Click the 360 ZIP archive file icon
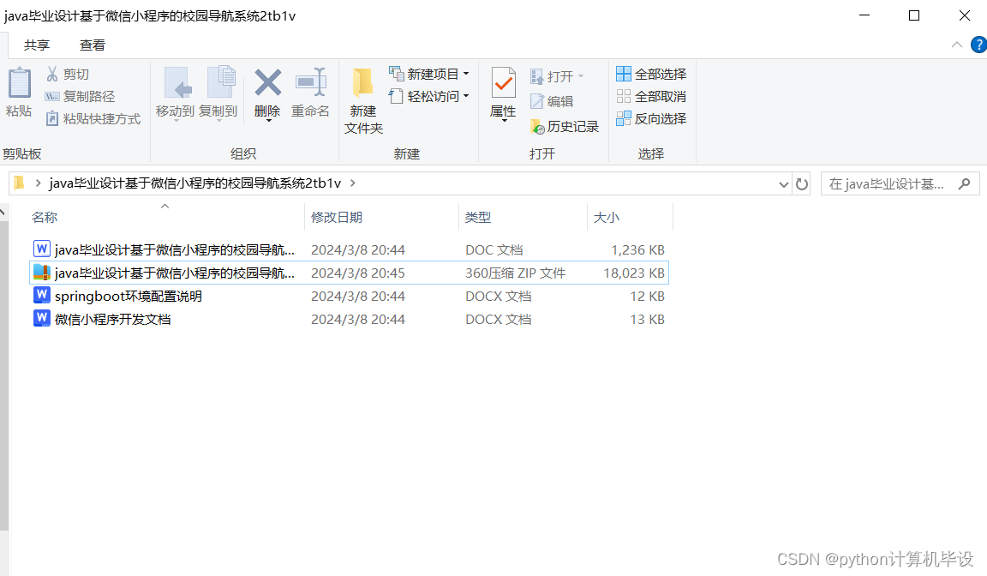987x576 pixels. [x=41, y=272]
